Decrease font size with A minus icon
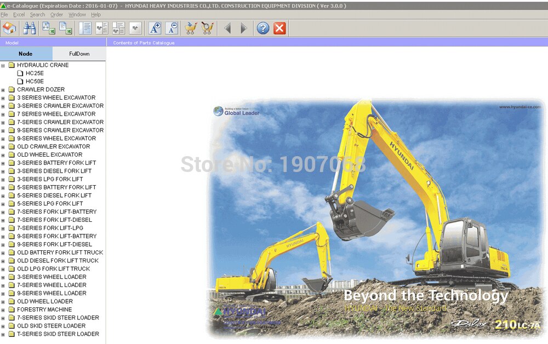 (172, 28)
